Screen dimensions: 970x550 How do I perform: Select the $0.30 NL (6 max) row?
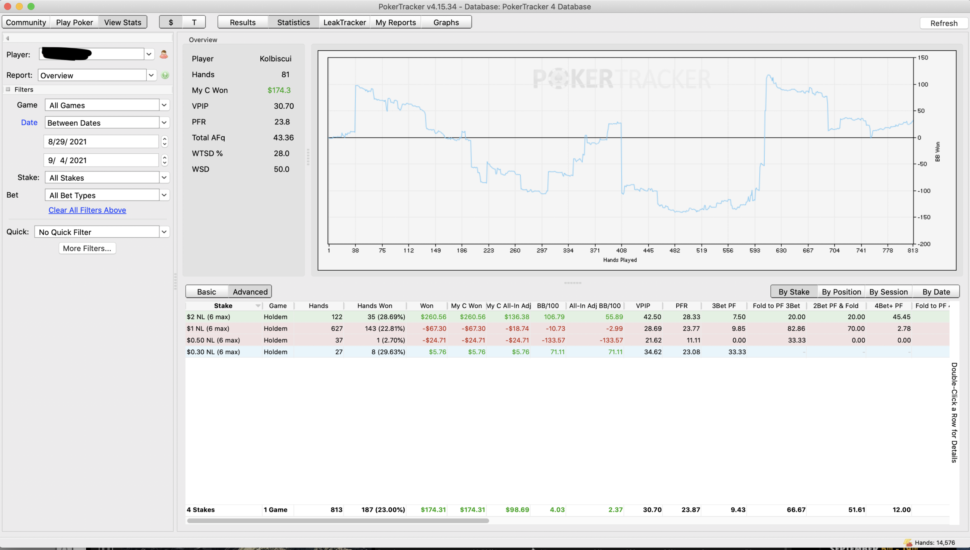[567, 352]
